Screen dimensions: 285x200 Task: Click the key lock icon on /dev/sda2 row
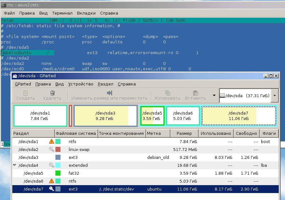point(52,149)
